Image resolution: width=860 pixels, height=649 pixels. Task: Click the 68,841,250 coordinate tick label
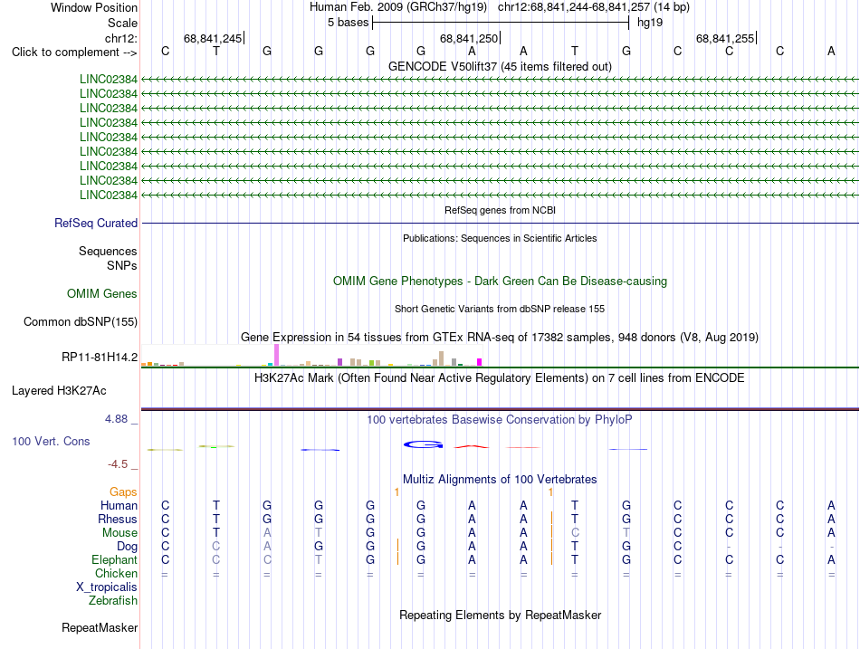click(x=468, y=38)
